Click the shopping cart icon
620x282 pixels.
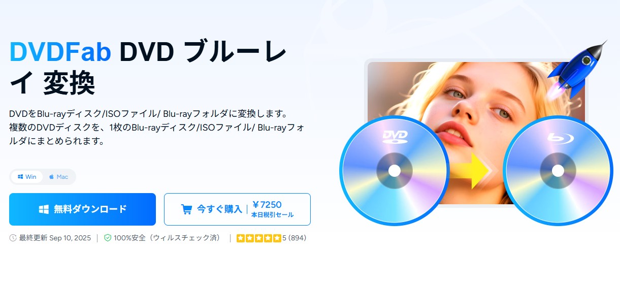point(186,209)
